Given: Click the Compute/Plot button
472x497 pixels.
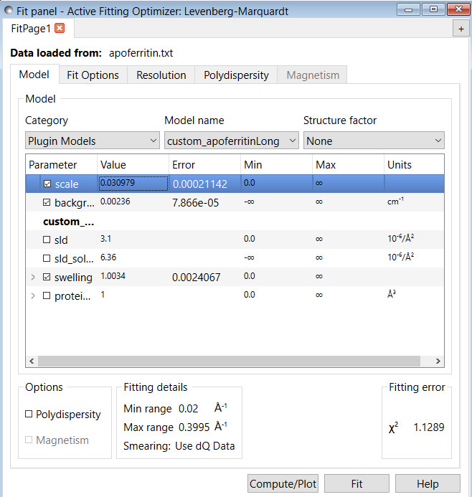Looking at the screenshot, I should (283, 484).
